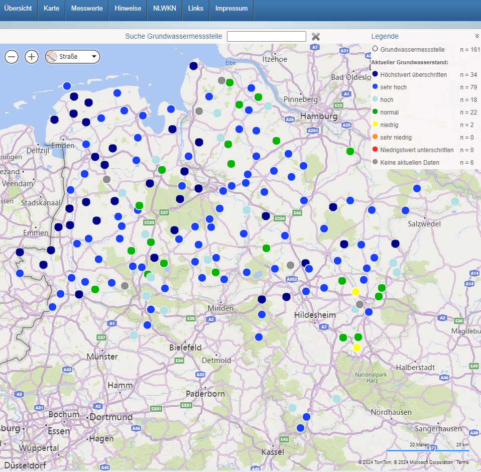
Task: Clear the search with the X icon
Action: (x=316, y=36)
